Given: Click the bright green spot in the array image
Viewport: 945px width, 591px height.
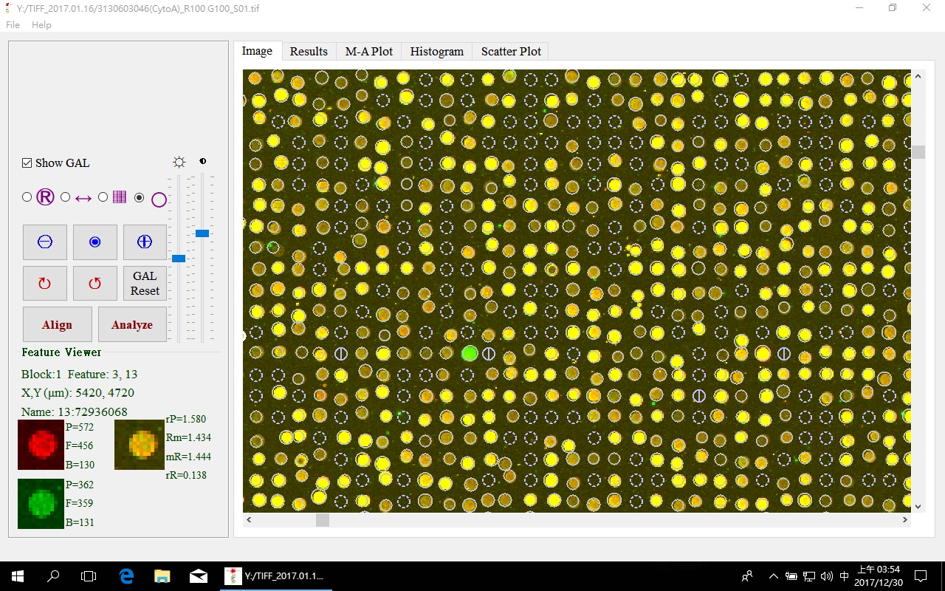Looking at the screenshot, I should pos(470,353).
